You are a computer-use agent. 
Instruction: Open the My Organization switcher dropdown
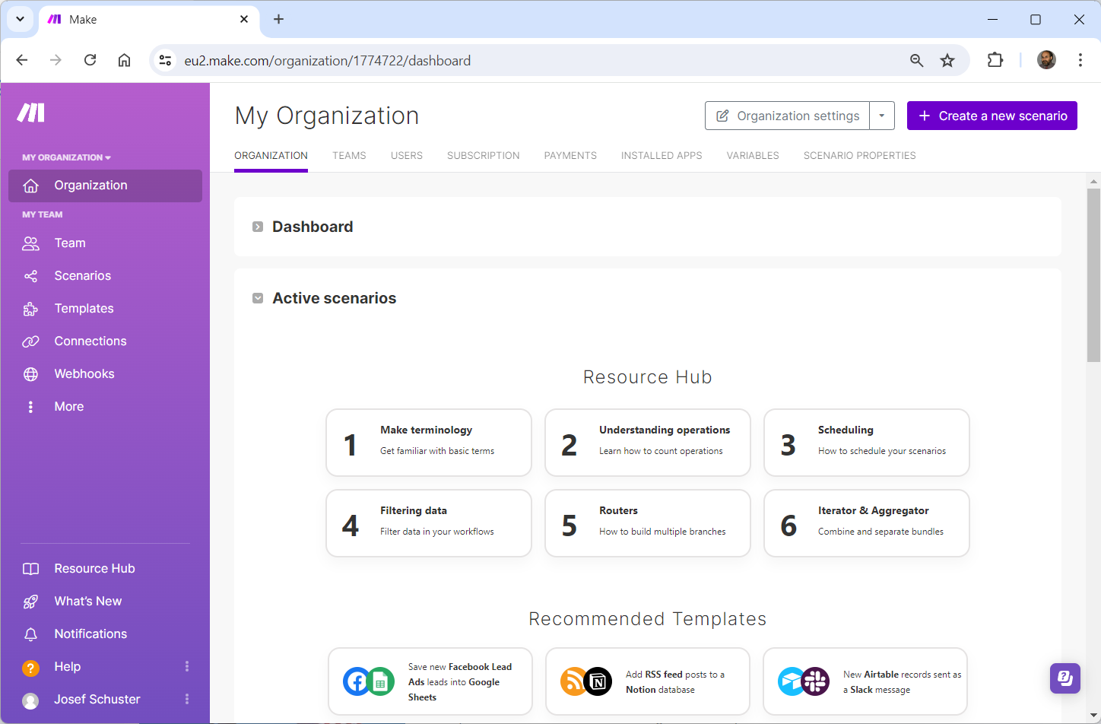point(66,157)
